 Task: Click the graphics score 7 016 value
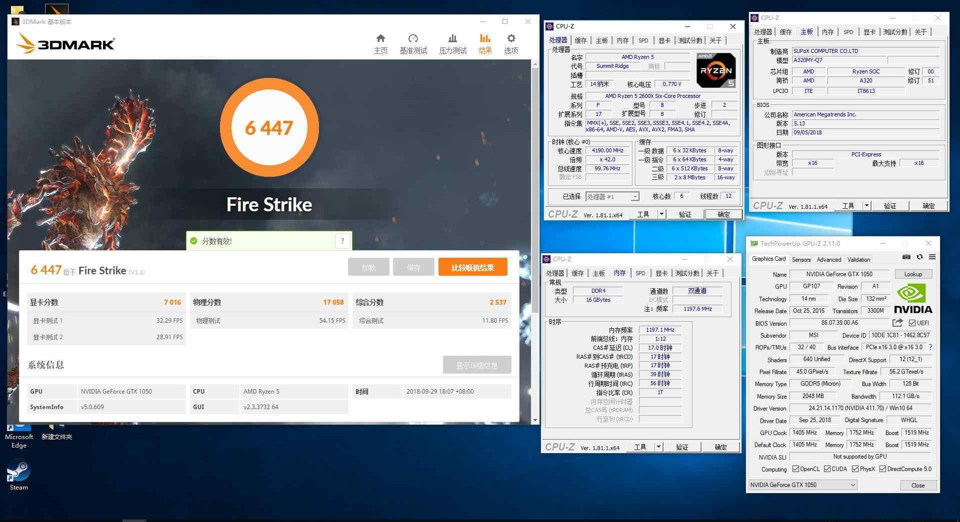pyautogui.click(x=172, y=302)
